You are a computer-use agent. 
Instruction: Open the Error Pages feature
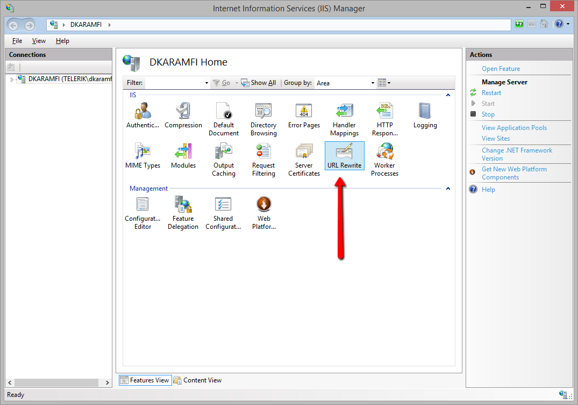[x=304, y=115]
